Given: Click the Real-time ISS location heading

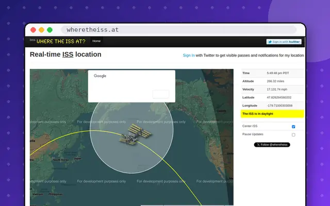Looking at the screenshot, I should coord(65,55).
